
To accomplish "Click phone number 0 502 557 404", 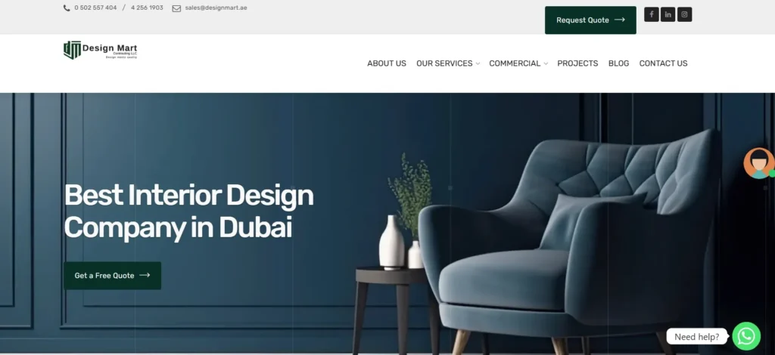I will [95, 8].
